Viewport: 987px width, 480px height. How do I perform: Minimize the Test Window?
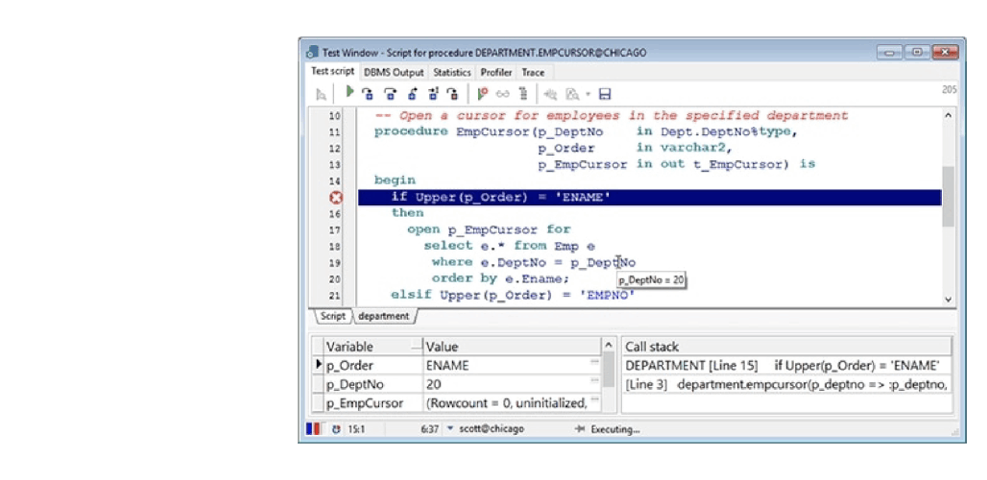pyautogui.click(x=889, y=52)
